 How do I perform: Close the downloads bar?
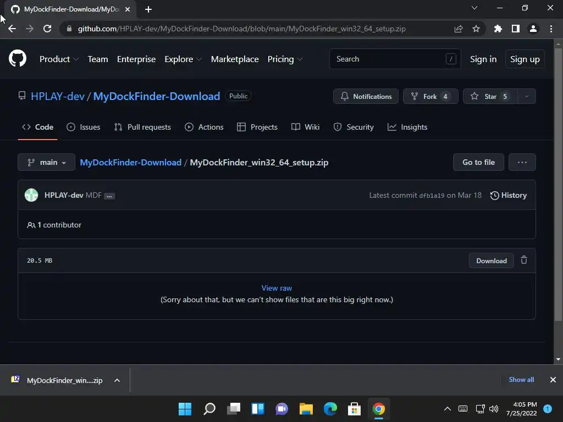[x=553, y=380]
